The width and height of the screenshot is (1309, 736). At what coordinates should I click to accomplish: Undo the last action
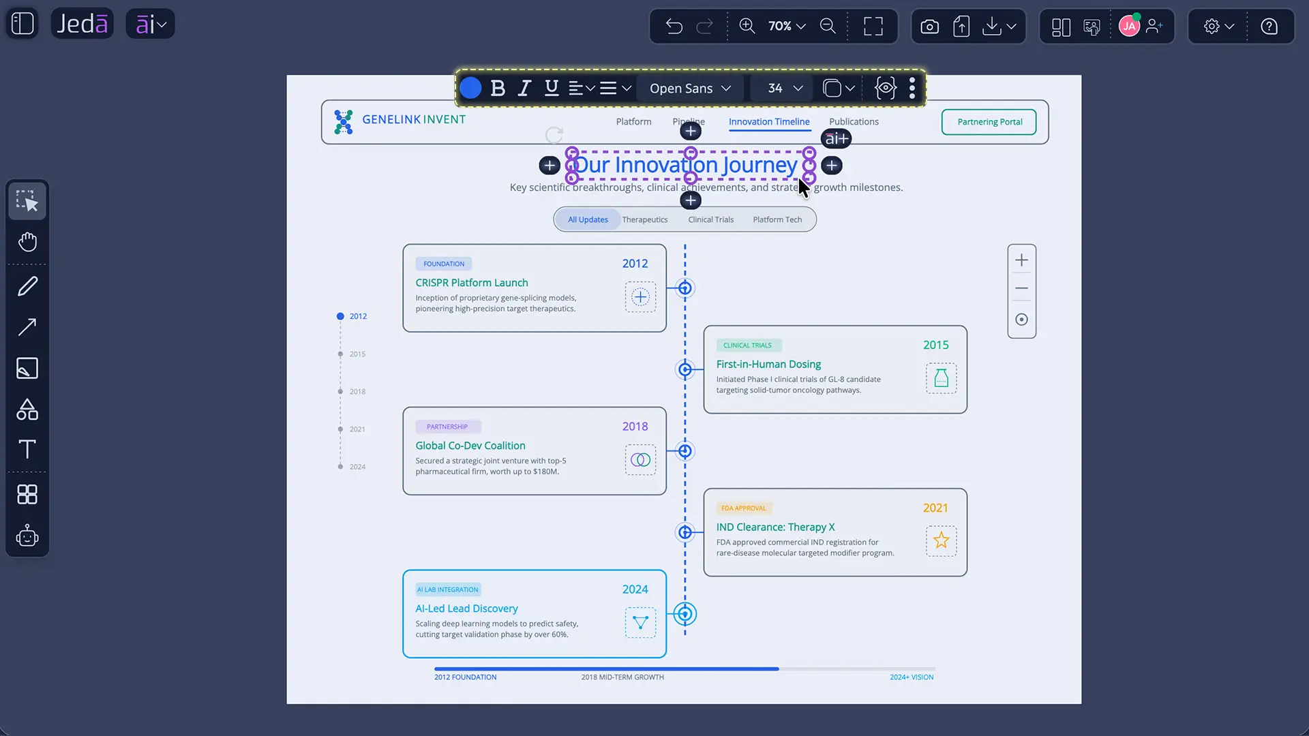pyautogui.click(x=674, y=27)
